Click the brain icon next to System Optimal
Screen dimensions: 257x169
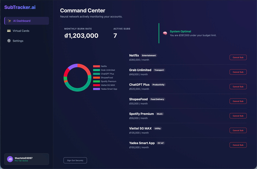[x=165, y=33]
